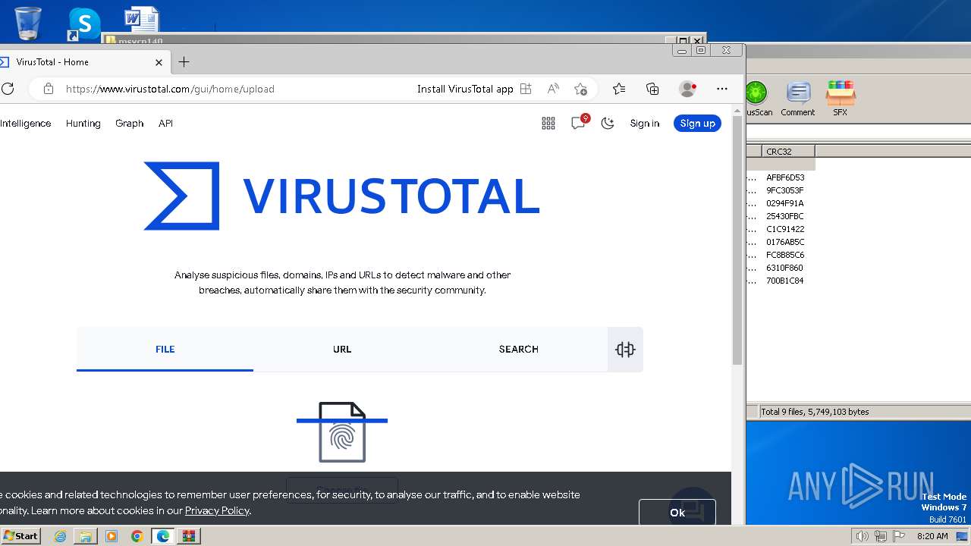This screenshot has width=971, height=546.
Task: Open the Skype desktop shortcut
Action: point(84,24)
